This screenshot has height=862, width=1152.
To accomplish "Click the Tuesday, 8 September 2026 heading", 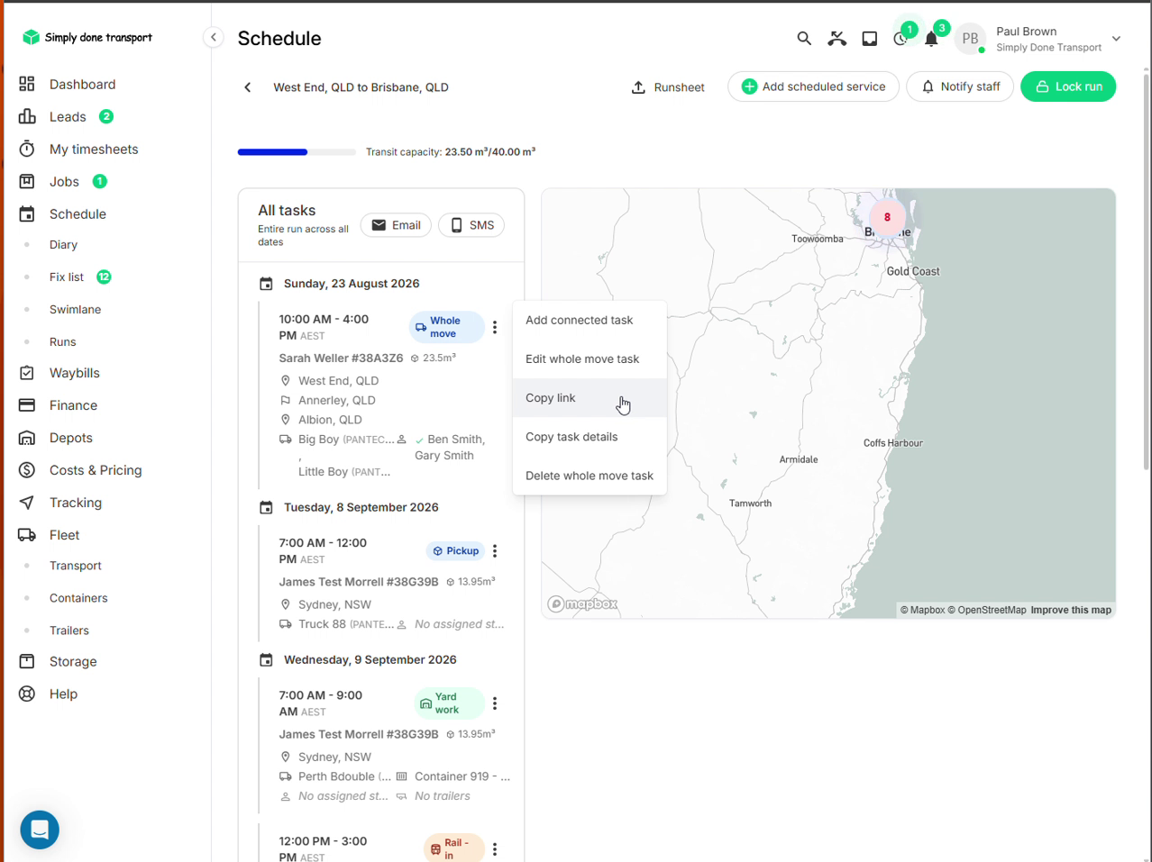I will pyautogui.click(x=361, y=507).
